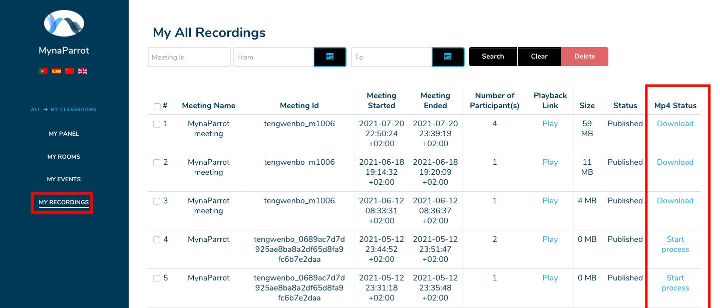Open My Panel in the sidebar
Image resolution: width=720 pixels, height=308 pixels.
64,134
